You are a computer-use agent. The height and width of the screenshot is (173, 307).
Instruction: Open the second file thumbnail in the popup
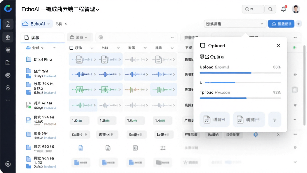(249, 120)
